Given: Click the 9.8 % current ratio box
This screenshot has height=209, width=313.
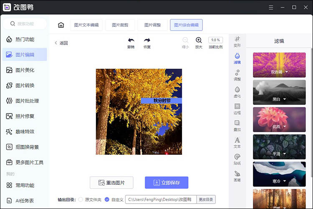Looking at the screenshot, I should 216,40.
